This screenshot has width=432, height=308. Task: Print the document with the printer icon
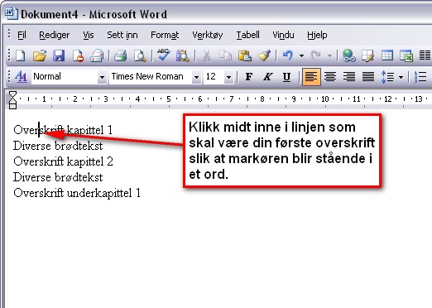coord(121,55)
